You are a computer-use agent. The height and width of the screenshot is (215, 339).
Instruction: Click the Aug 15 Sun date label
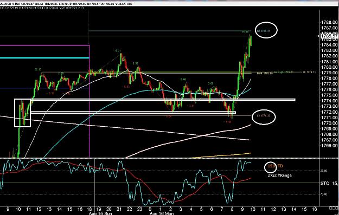[100, 213]
